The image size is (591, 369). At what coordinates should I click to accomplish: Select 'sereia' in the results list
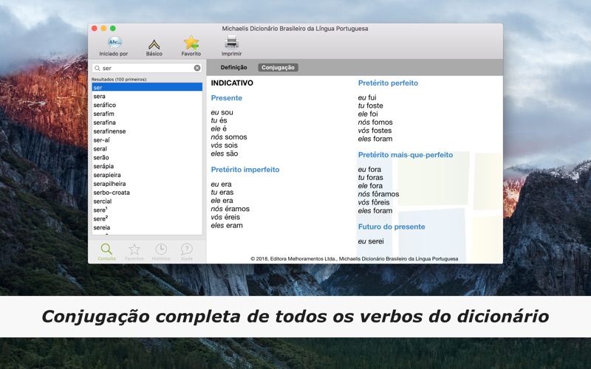pos(147,227)
